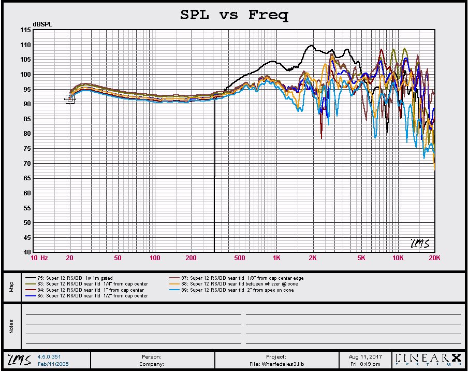Click the first line of the Notes area
Image resolution: width=468 pixels, height=372 pixels.
133,314
